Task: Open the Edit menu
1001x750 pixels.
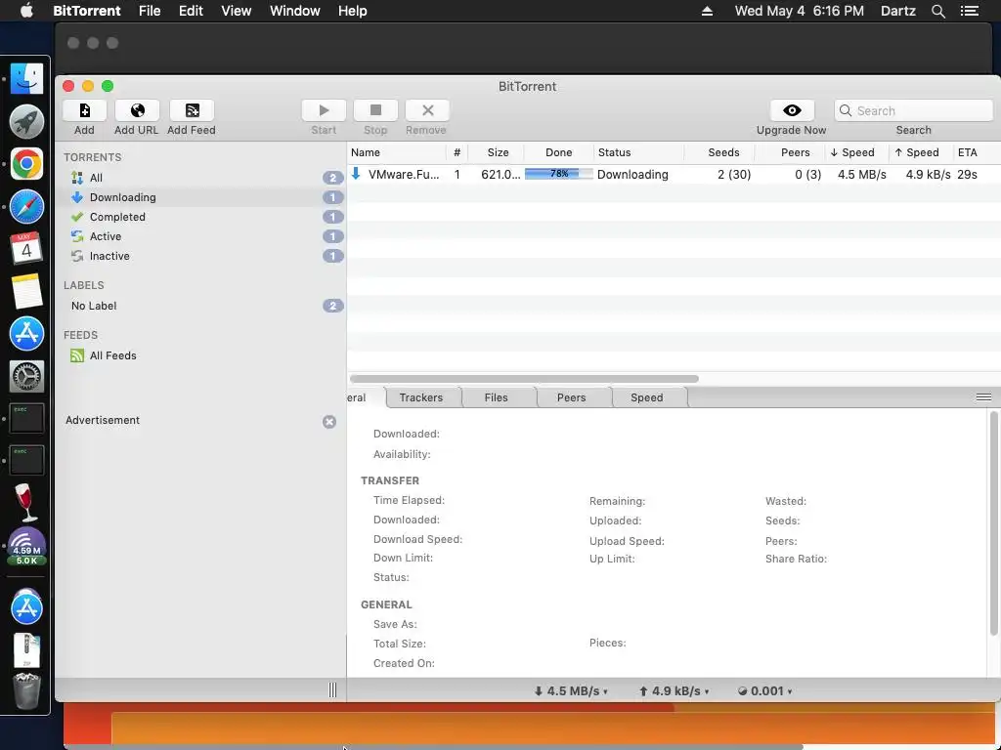Action: 191,11
